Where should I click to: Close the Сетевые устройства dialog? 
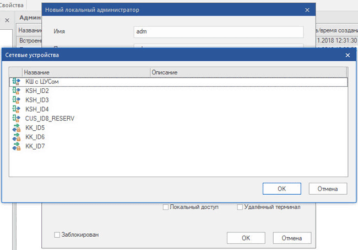[x=348, y=55]
